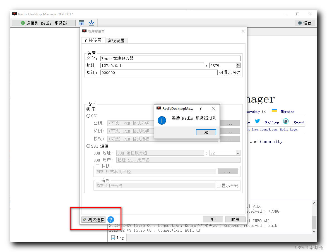327x252 pixels.
Task: Browse for 公钥 file with ... button
Action: [x=229, y=123]
